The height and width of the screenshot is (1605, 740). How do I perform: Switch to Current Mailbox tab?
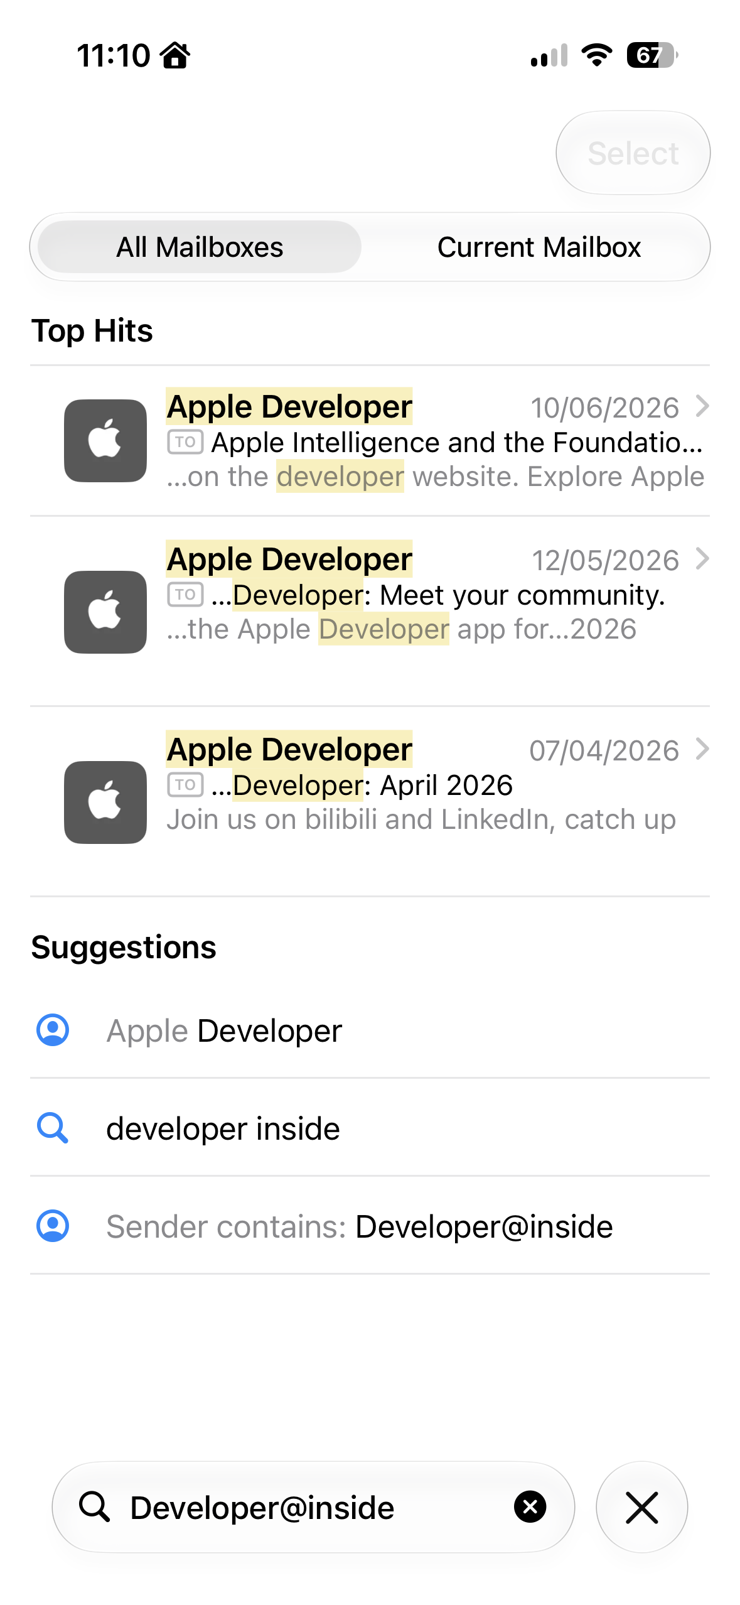(539, 247)
